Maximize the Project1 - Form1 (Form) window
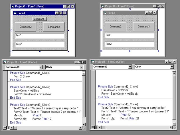The height and width of the screenshot is (135, 180). pos(68,7)
